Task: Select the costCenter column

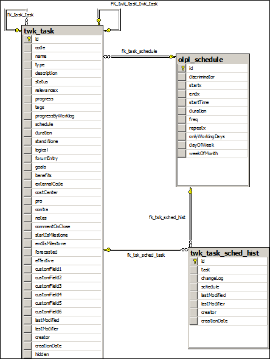Action: tap(63, 192)
